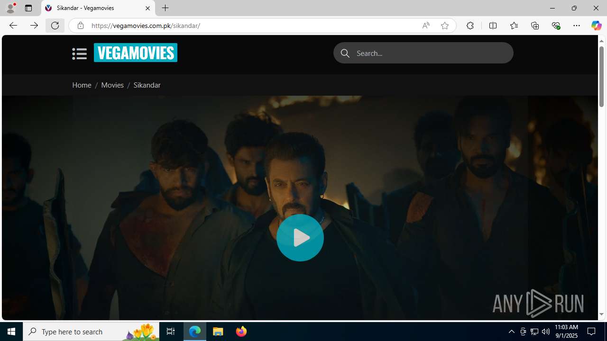Open browser Extensions

point(470,26)
